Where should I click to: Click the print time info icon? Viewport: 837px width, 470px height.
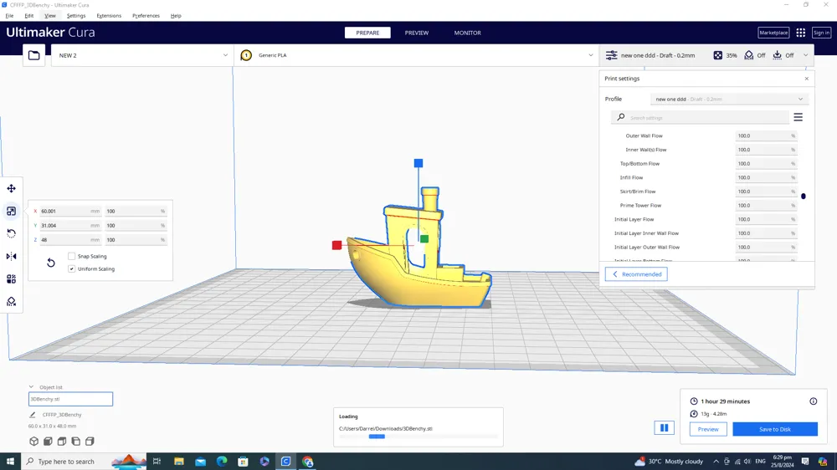(813, 401)
